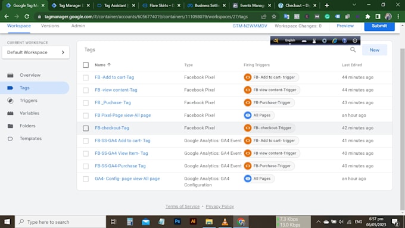Image resolution: width=405 pixels, height=228 pixels.
Task: Click the GTM-N2WMMDV container ID
Action: coord(250,26)
